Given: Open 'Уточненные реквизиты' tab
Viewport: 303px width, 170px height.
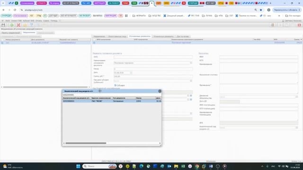Looking at the screenshot, I should (163, 36).
